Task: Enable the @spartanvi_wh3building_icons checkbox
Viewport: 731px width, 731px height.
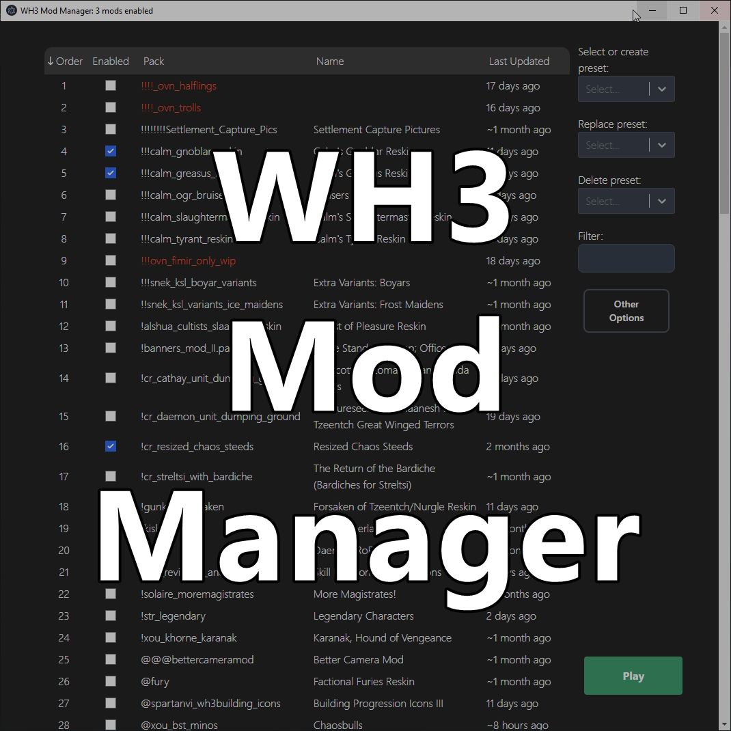Action: pos(111,703)
